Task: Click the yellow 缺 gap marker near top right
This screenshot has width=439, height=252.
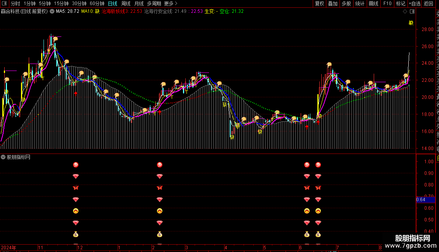Action: point(411,23)
